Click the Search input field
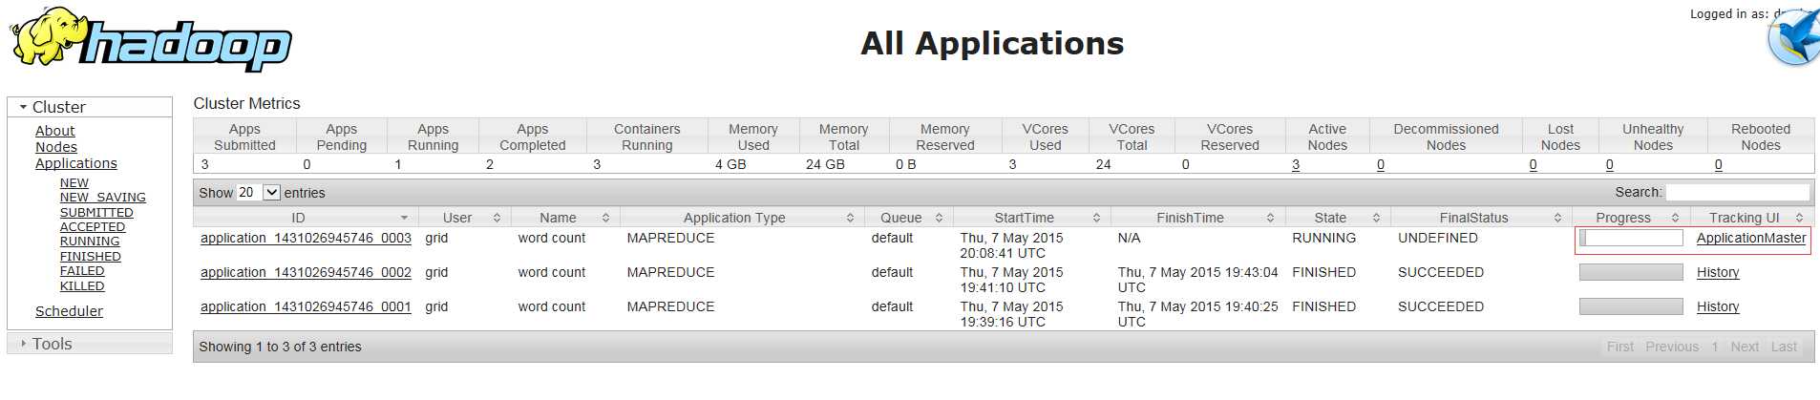The image size is (1820, 400). (1737, 193)
